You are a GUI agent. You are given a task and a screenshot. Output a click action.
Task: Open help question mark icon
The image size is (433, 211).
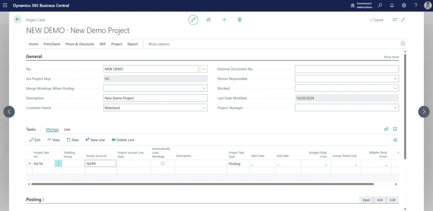tap(416, 5)
